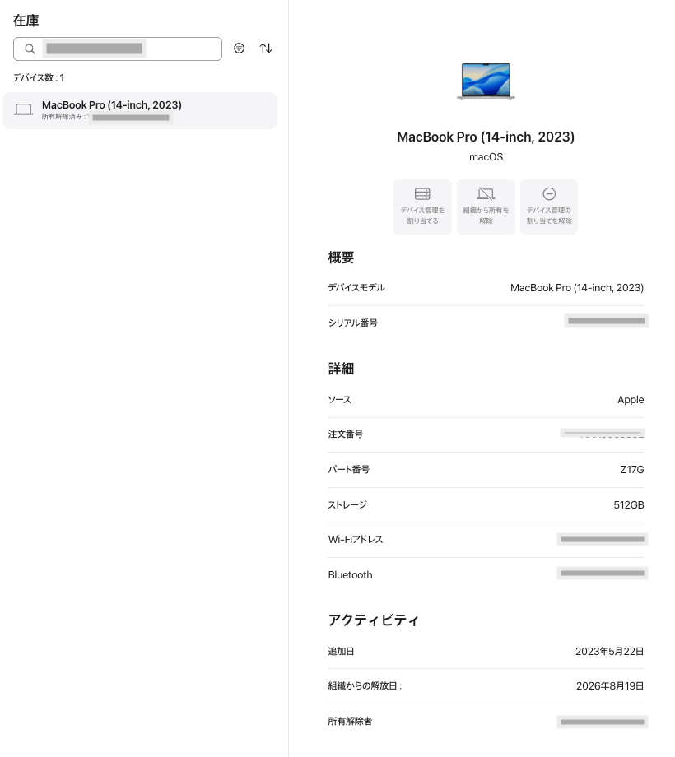Click the デバイス数：1 count label
The height and width of the screenshot is (757, 675).
[x=39, y=77]
